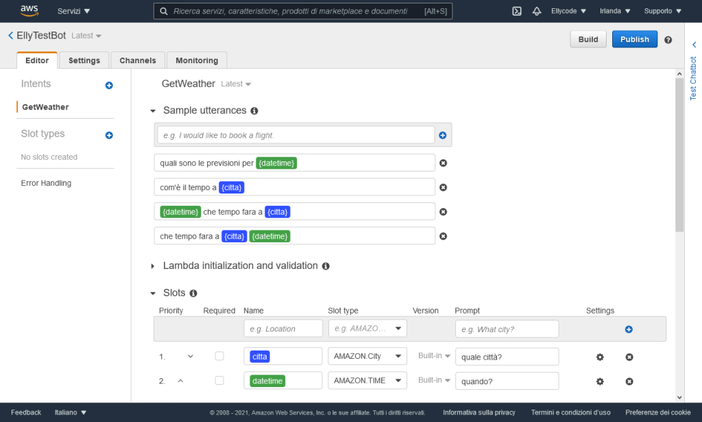
Task: Switch to the Settings tab
Action: tap(84, 60)
